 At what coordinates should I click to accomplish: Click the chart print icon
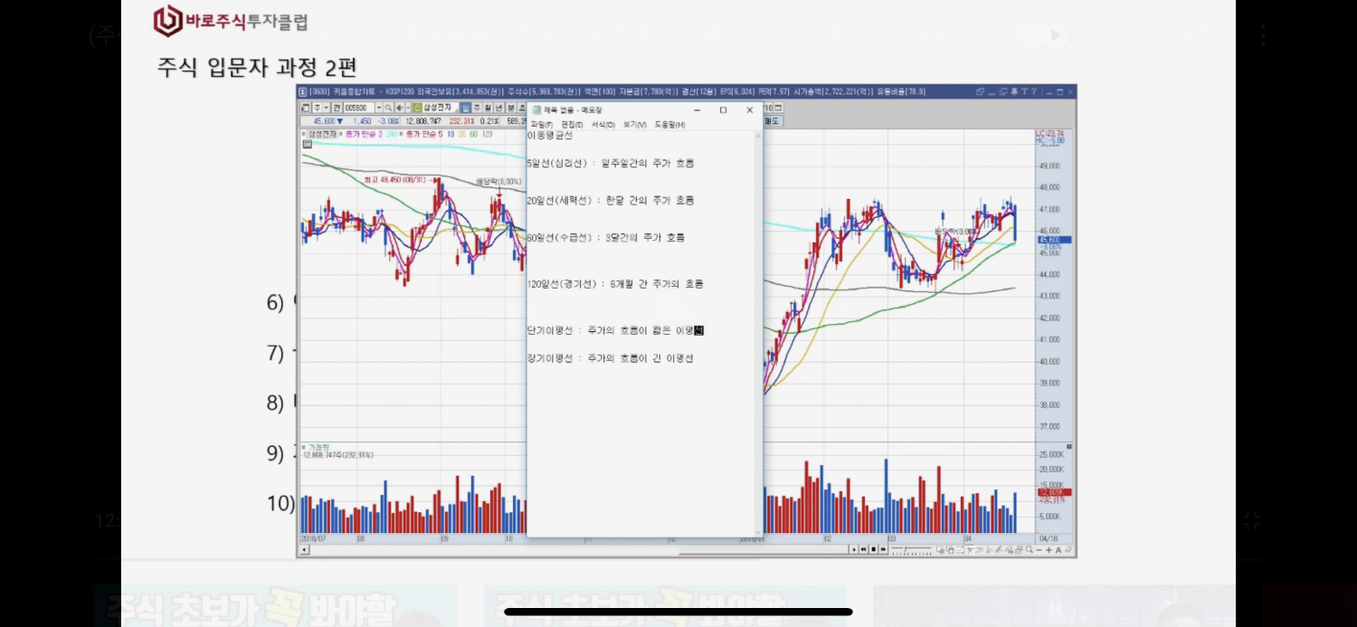pyautogui.click(x=1019, y=549)
